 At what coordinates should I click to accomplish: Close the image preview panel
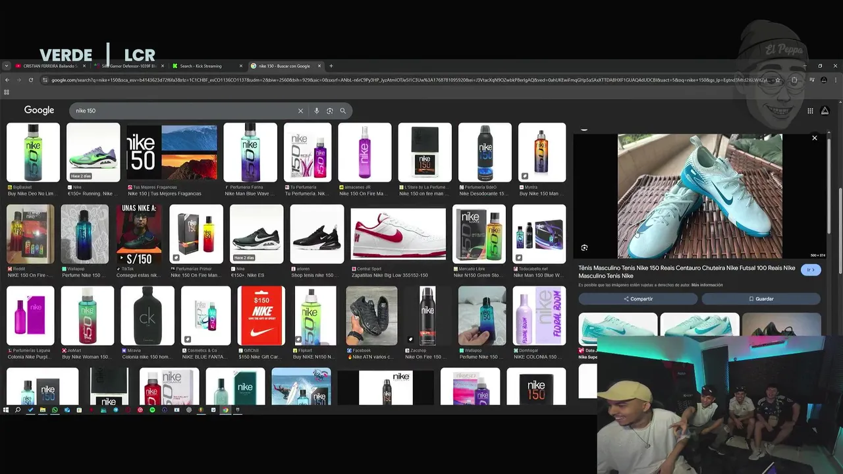coord(815,138)
